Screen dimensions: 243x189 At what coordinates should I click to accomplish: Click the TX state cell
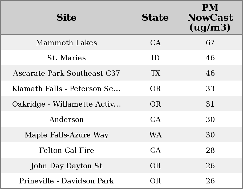pyautogui.click(x=155, y=73)
